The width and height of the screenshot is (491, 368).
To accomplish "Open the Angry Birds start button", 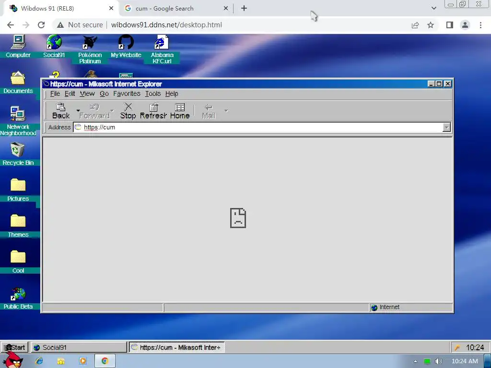I will pyautogui.click(x=13, y=360).
